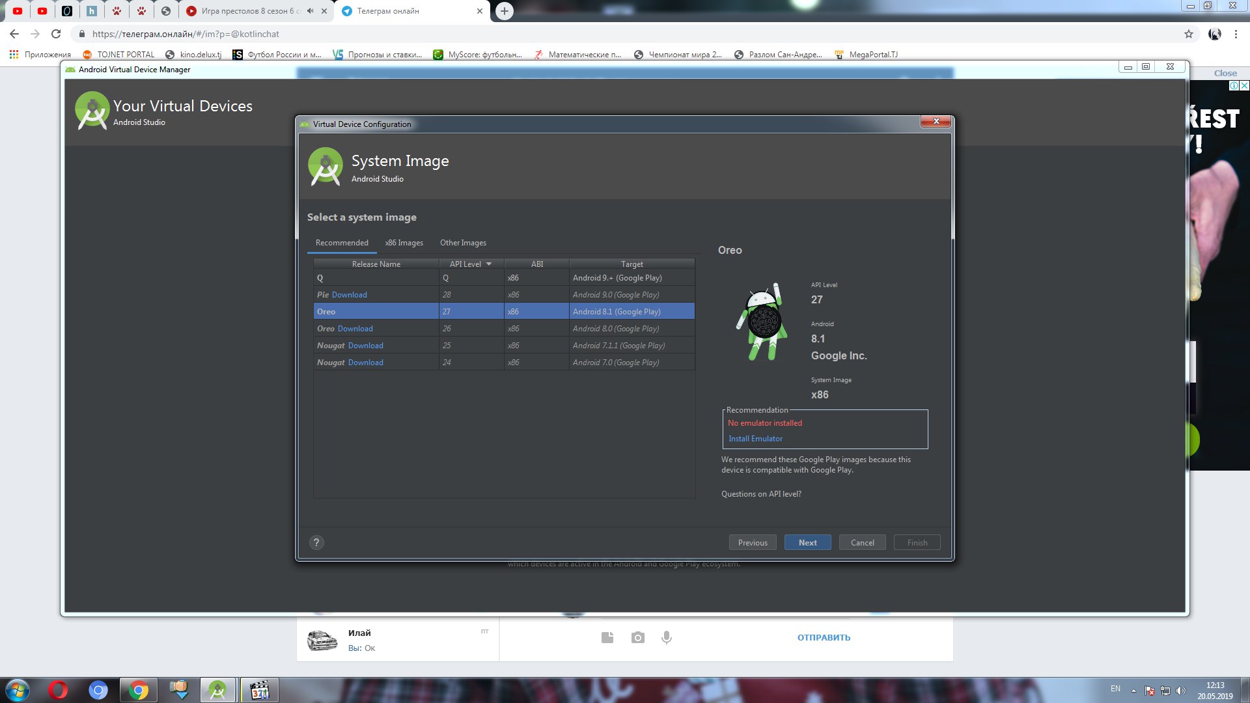Close the Игра престолов tab
Viewport: 1250px width, 703px height.
[324, 11]
